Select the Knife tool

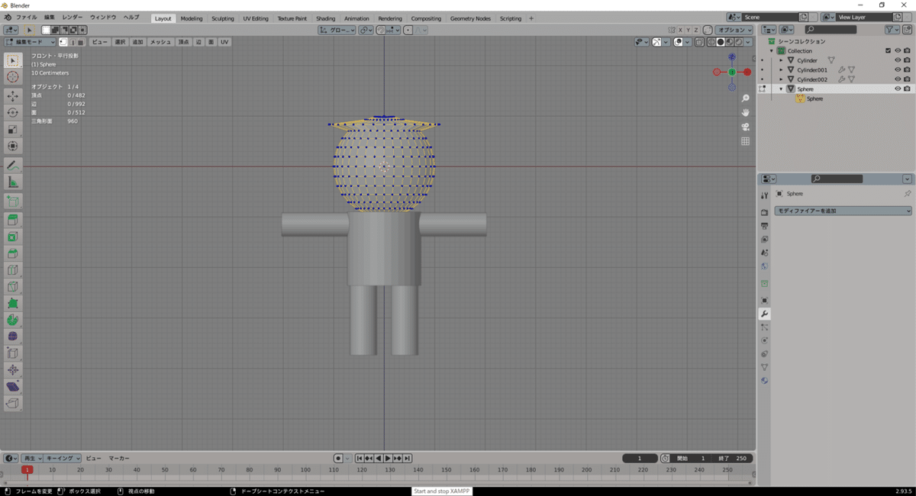[x=13, y=287]
